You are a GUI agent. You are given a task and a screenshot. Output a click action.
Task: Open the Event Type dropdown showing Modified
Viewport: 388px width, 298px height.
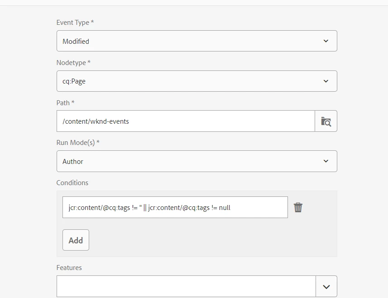(190, 41)
